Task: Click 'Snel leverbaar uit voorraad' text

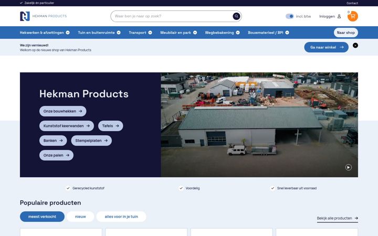Action: tap(297, 188)
